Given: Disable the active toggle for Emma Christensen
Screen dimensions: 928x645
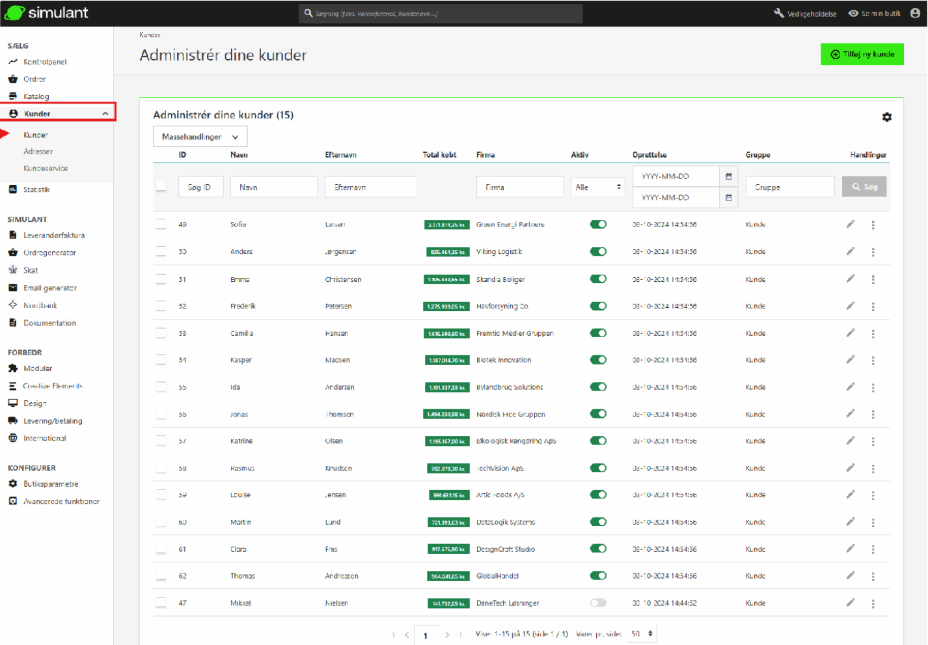Looking at the screenshot, I should click(x=598, y=279).
